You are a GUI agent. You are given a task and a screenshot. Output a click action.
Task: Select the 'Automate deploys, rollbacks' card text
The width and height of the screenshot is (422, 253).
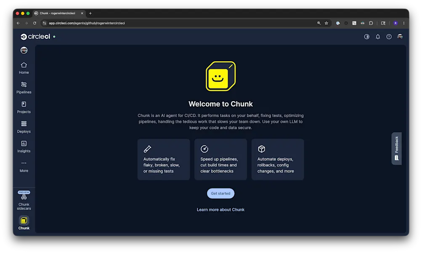[x=276, y=165]
